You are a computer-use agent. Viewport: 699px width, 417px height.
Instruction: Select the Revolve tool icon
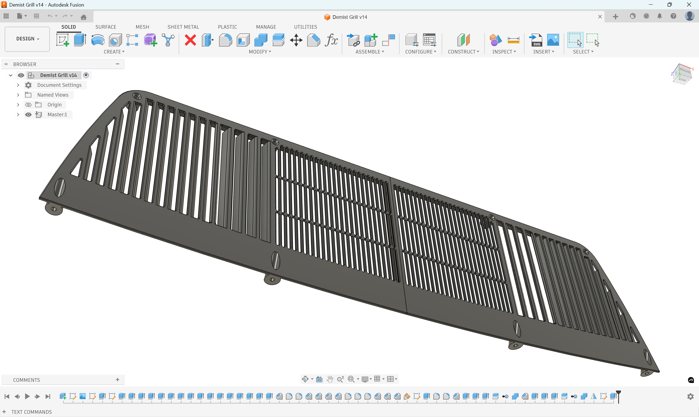pos(98,40)
